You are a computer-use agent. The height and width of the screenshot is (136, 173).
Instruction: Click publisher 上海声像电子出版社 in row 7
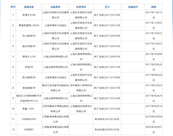click(55, 77)
